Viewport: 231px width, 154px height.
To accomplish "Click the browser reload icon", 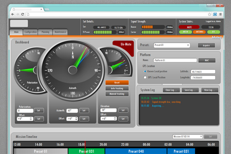I will pyautogui.click(x=23, y=14).
